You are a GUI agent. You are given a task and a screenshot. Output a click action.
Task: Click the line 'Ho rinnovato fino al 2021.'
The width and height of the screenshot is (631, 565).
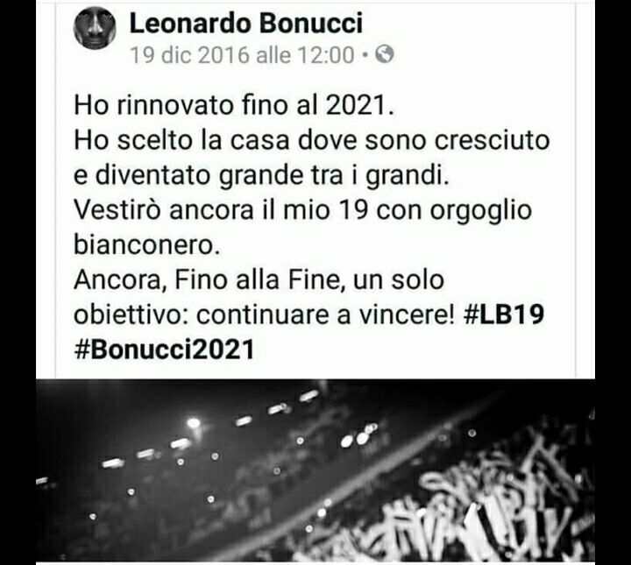234,106
